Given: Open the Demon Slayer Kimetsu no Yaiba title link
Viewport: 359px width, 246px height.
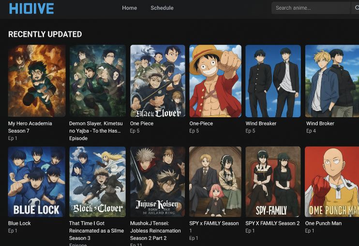Looking at the screenshot, I should (x=95, y=127).
